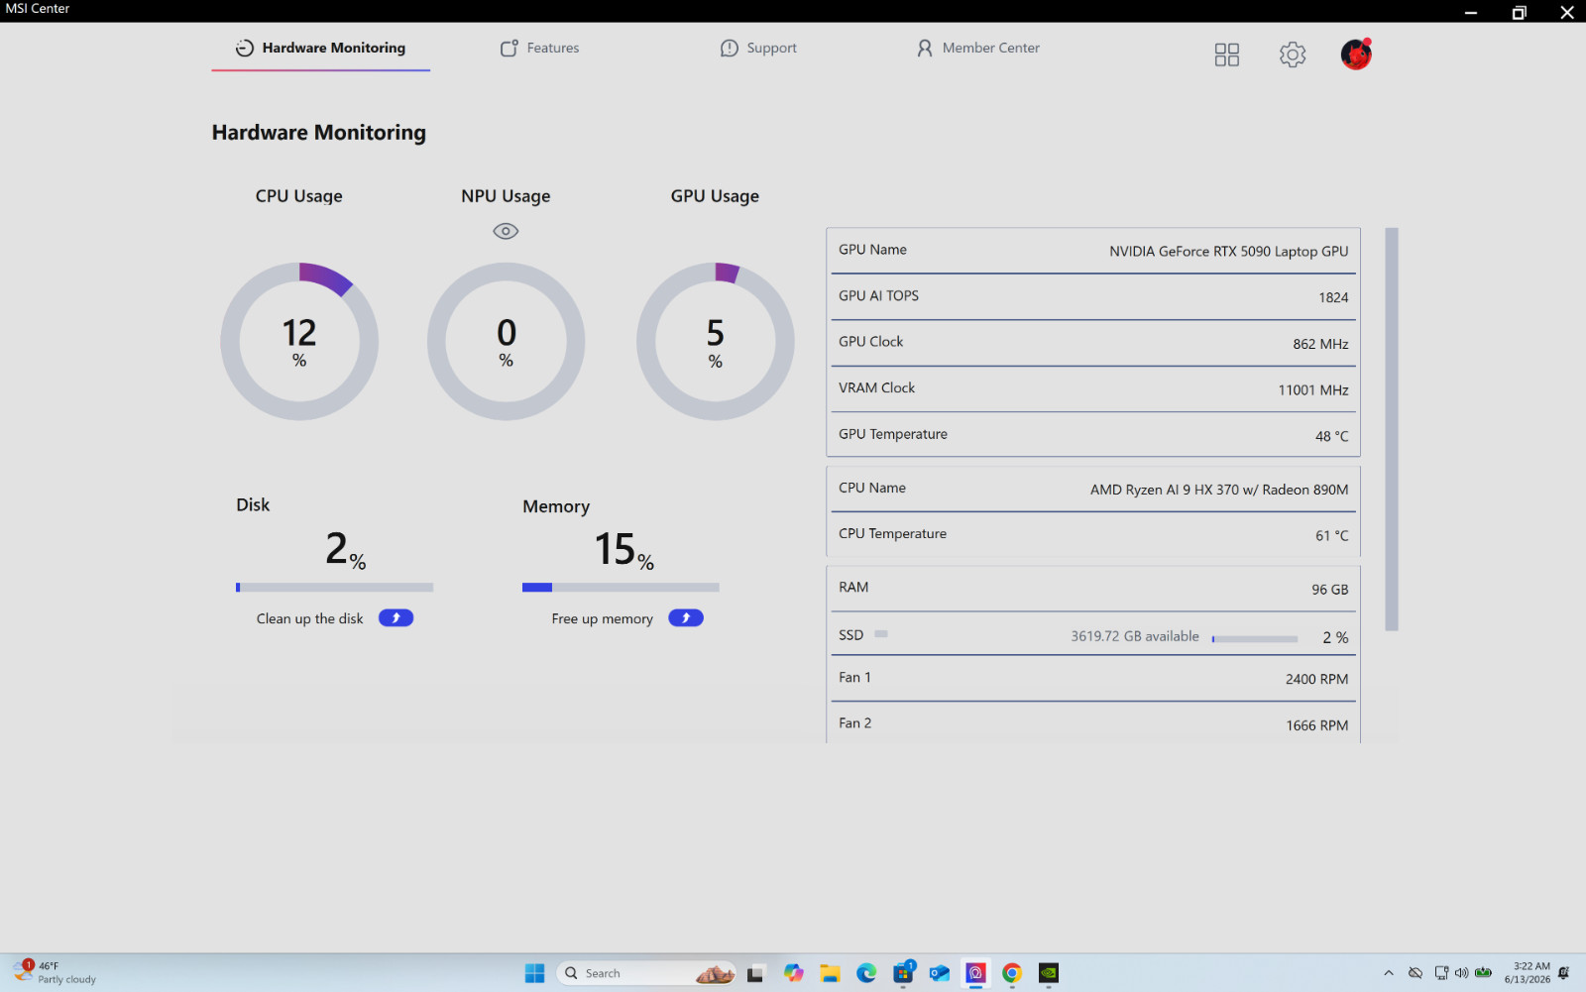This screenshot has width=1586, height=992.
Task: Open Microsoft Store from the taskbar
Action: pyautogui.click(x=903, y=973)
